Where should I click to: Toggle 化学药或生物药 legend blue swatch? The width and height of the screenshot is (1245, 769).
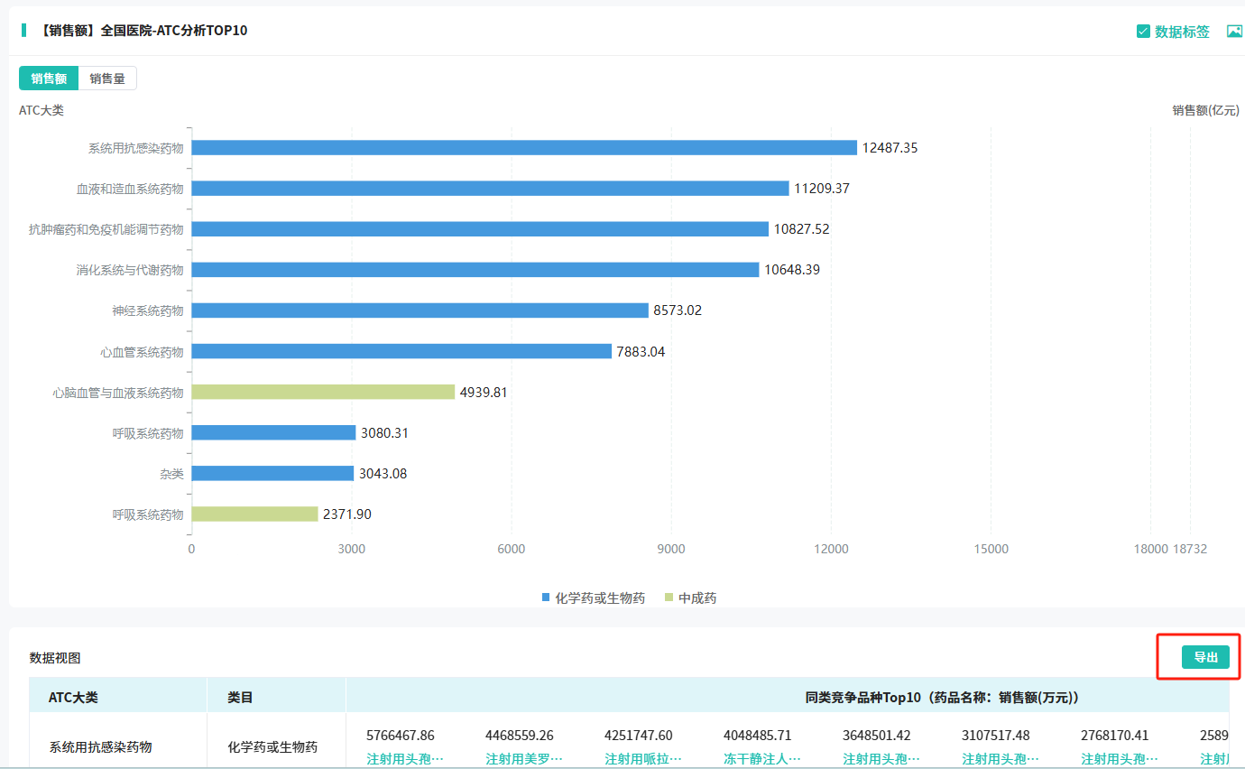pos(546,598)
